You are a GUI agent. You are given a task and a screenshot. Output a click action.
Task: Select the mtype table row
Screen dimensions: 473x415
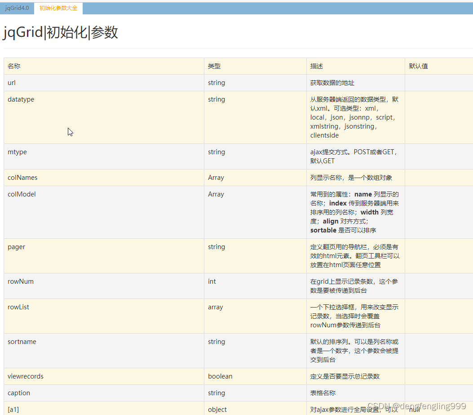(x=17, y=152)
